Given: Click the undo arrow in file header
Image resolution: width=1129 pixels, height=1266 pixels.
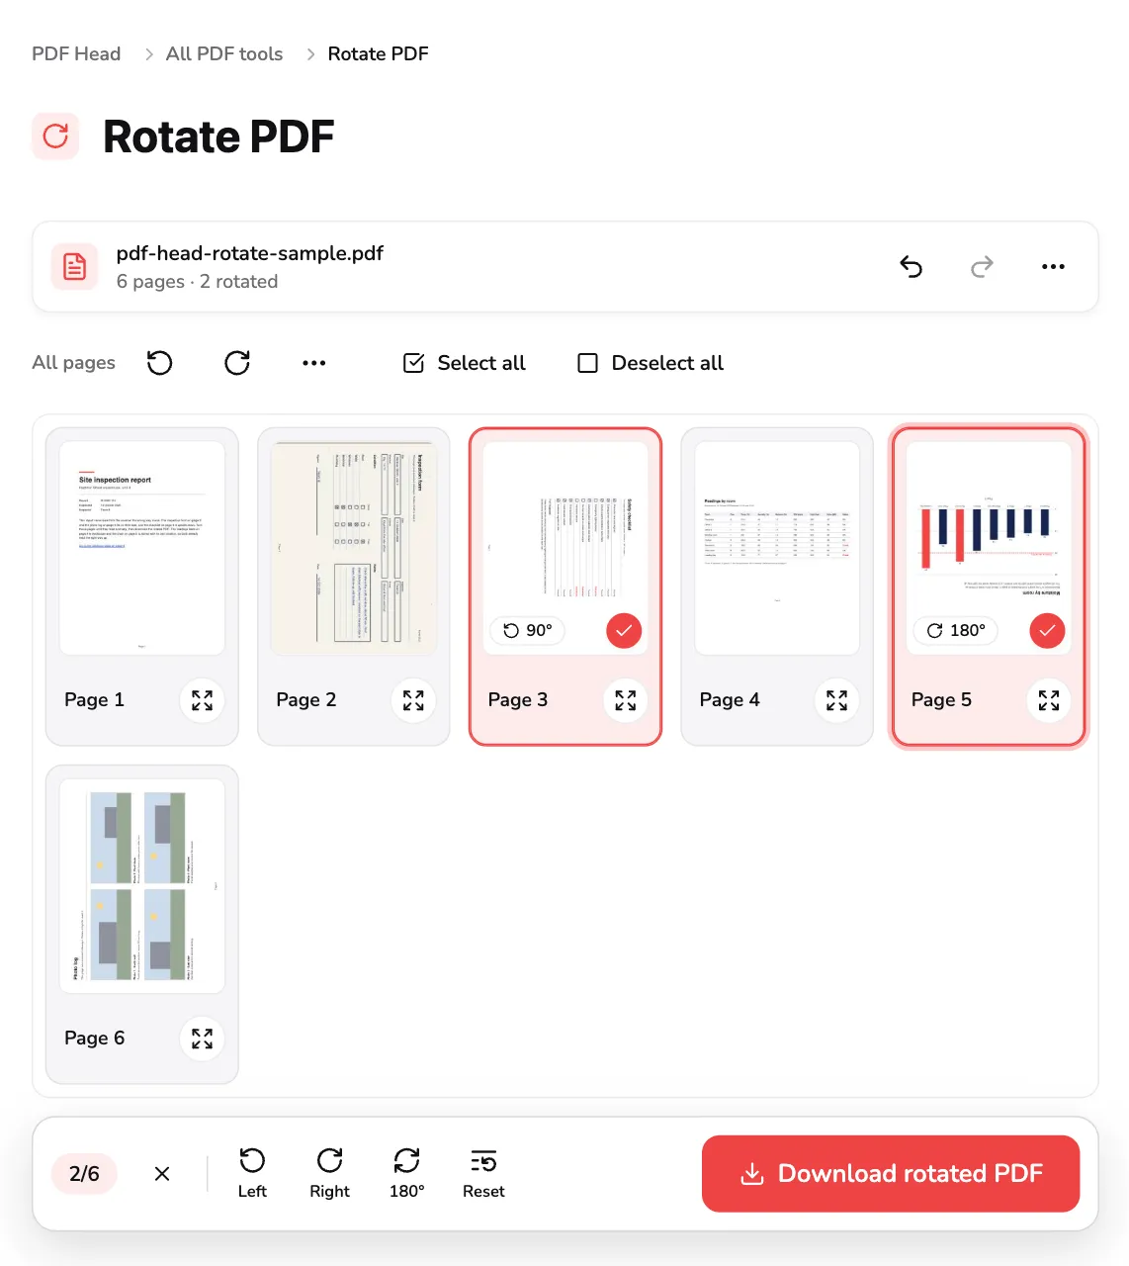Looking at the screenshot, I should click(x=911, y=266).
